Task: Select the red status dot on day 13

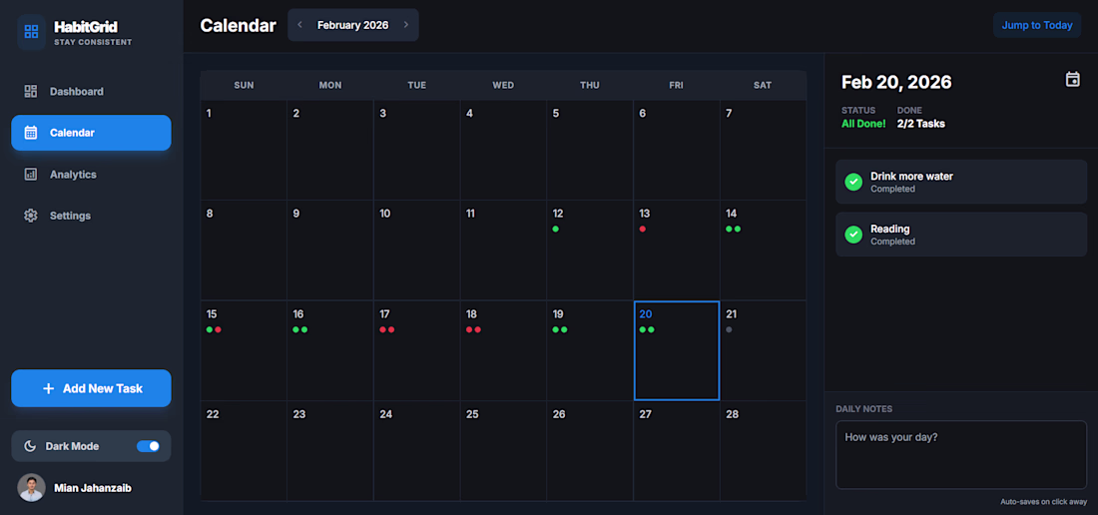Action: [x=643, y=230]
